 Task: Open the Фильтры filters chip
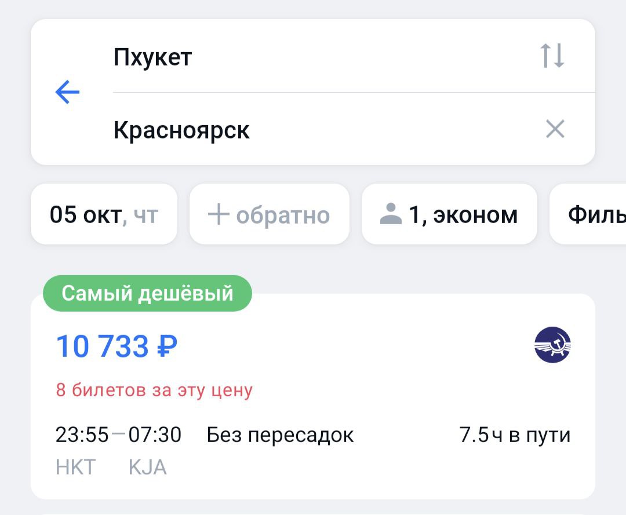point(591,214)
